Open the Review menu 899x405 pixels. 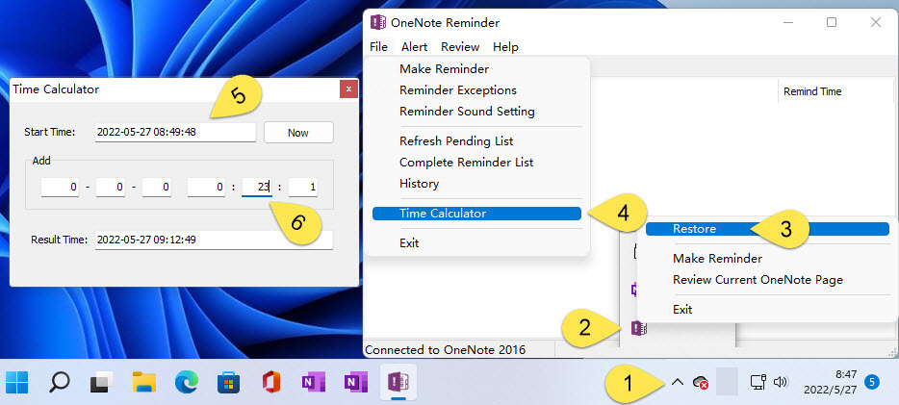[460, 47]
